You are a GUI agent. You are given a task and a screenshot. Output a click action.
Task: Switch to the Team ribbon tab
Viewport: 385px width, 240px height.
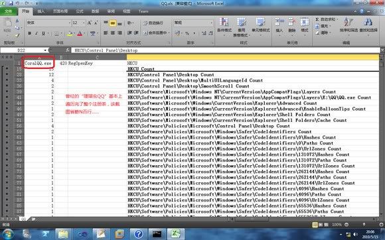[x=143, y=11]
